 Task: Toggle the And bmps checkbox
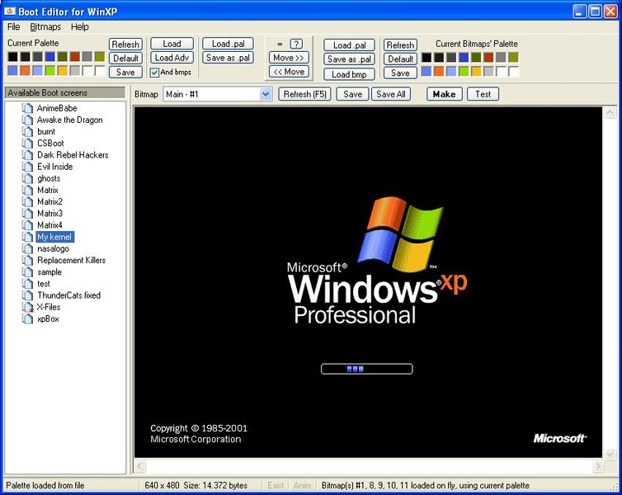pos(154,73)
